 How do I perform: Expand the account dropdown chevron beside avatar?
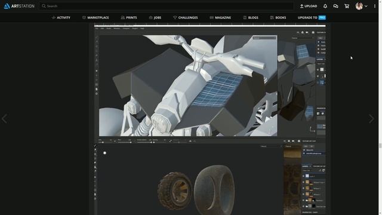(x=366, y=7)
